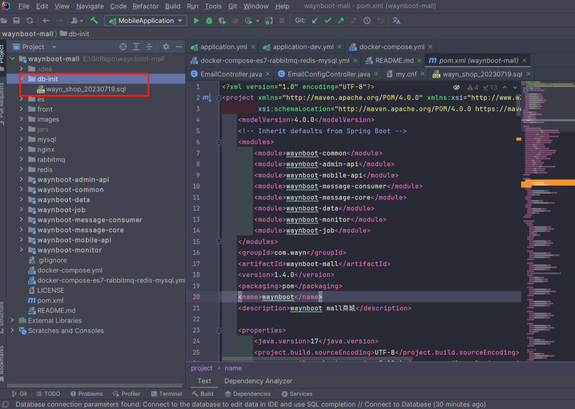Toggle fold marker at properties line 23
Image resolution: width=575 pixels, height=409 pixels.
pyautogui.click(x=219, y=331)
